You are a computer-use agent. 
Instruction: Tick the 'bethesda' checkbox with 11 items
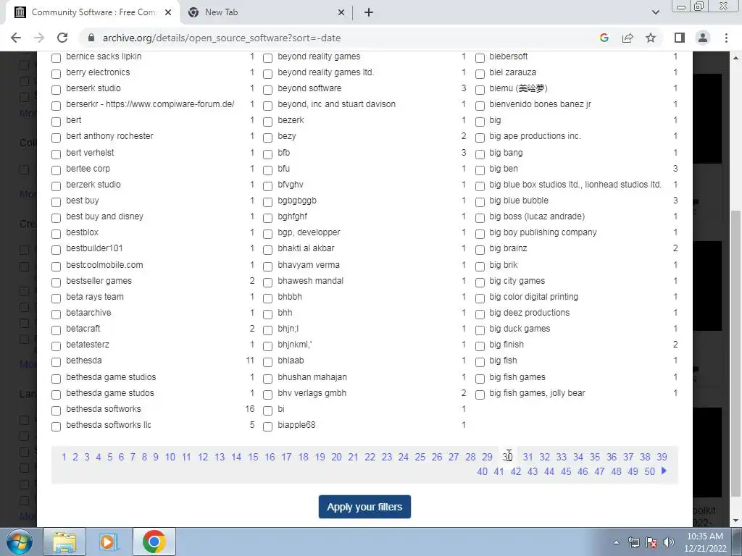click(x=56, y=362)
